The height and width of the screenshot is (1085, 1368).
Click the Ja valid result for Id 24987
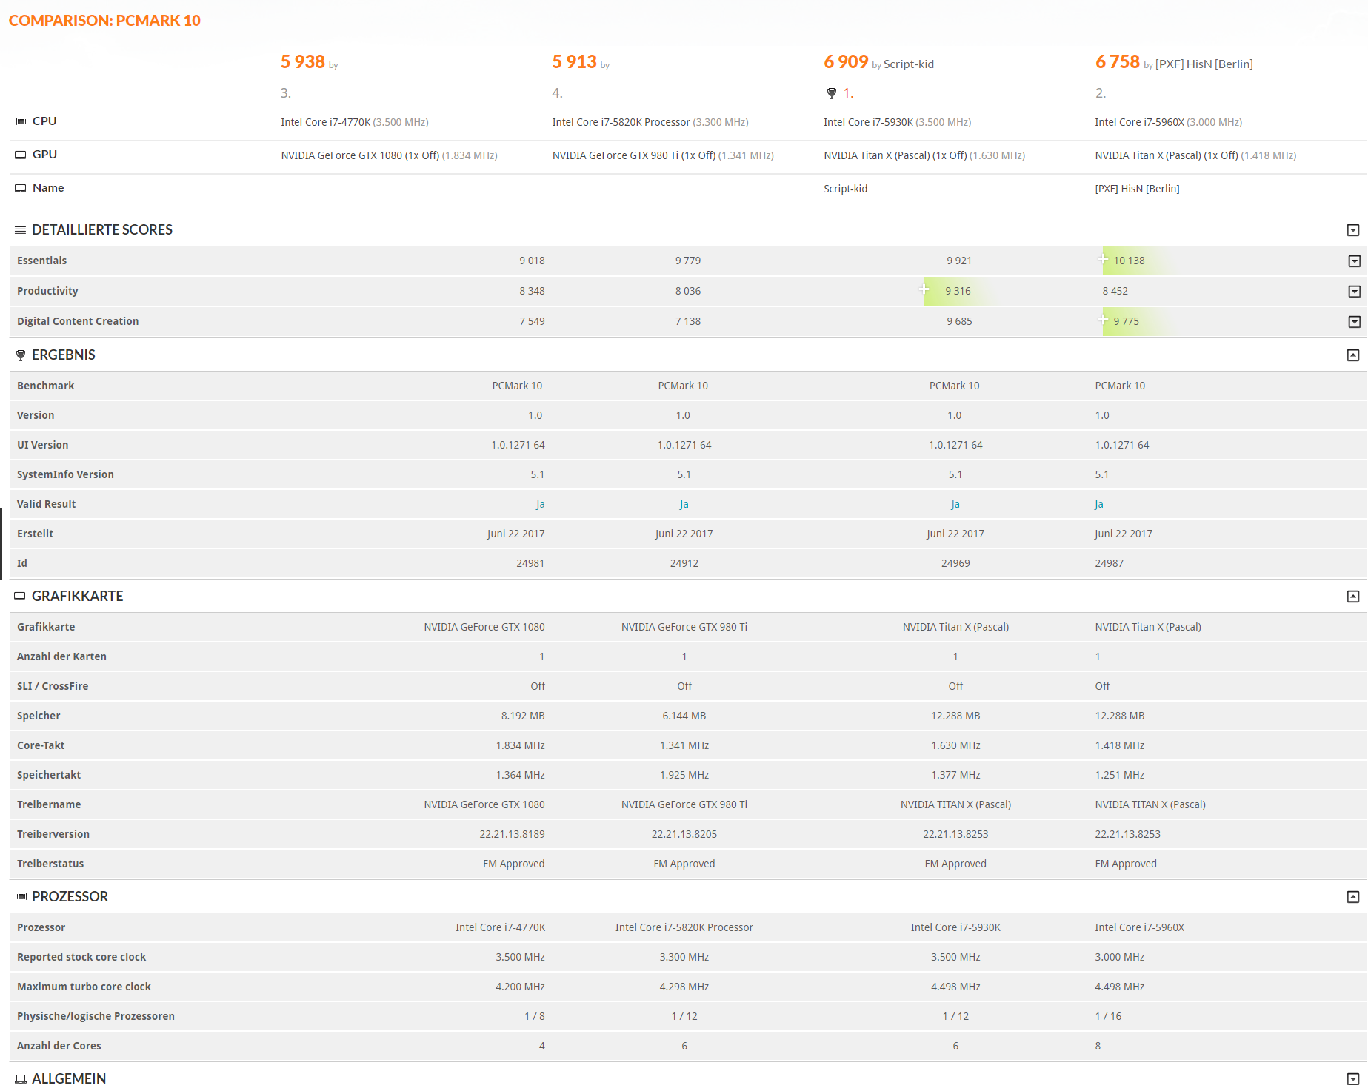[x=1099, y=504]
